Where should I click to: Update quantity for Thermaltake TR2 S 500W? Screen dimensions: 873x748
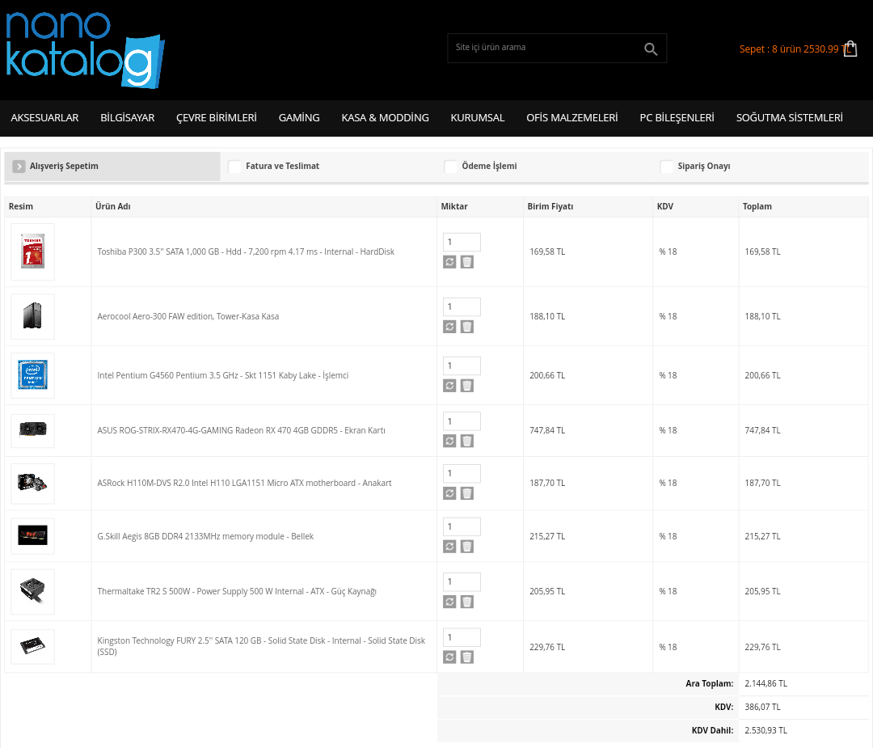tap(449, 602)
